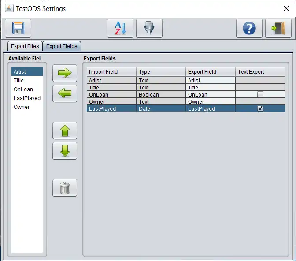
Task: Click the exit door icon
Action: (278, 28)
